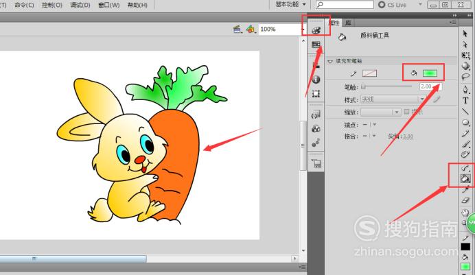Open the Properties panel options menu

pyautogui.click(x=453, y=23)
